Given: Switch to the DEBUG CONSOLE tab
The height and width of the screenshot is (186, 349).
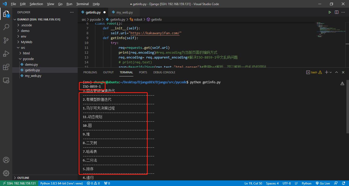Looking at the screenshot, I should click(x=164, y=72).
